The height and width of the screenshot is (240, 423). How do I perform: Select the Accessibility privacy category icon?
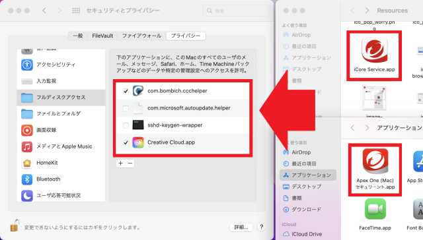coord(26,65)
